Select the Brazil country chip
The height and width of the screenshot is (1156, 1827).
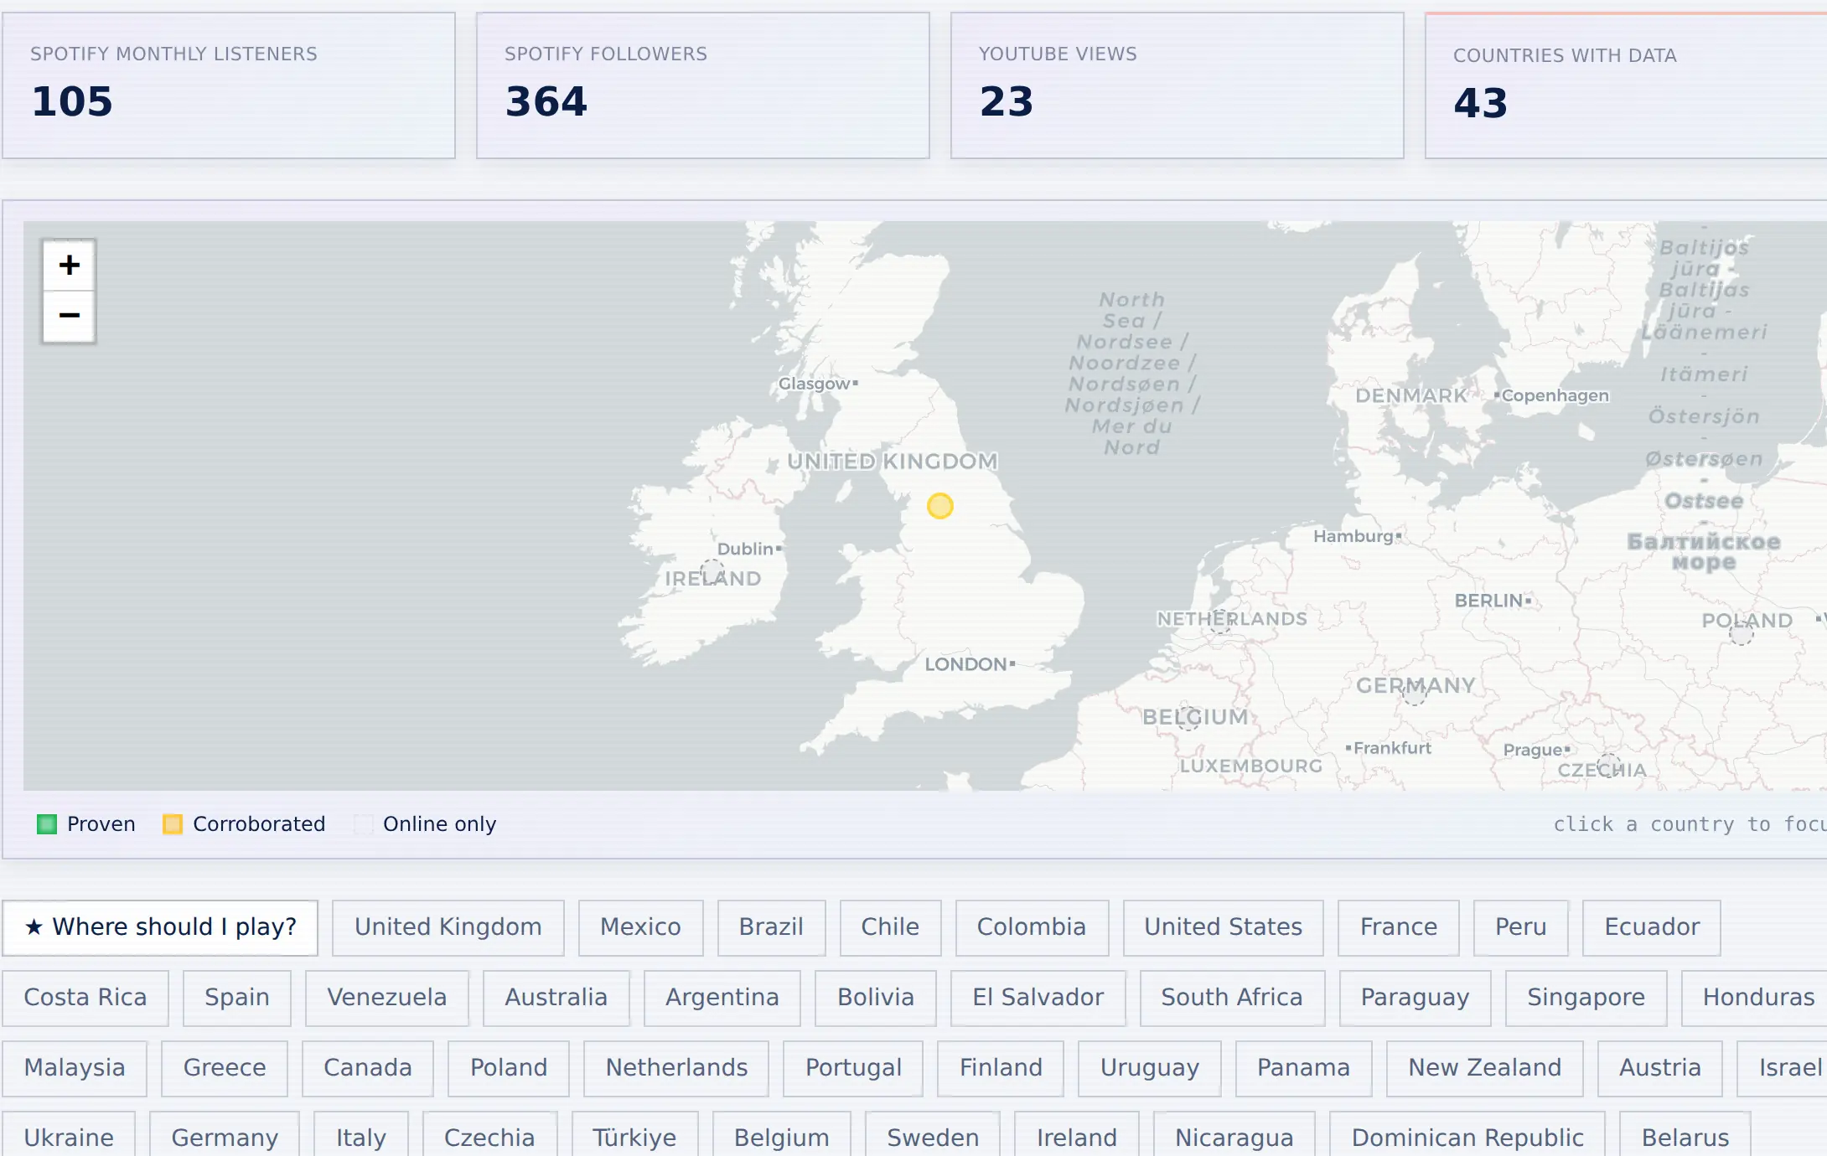(x=772, y=927)
